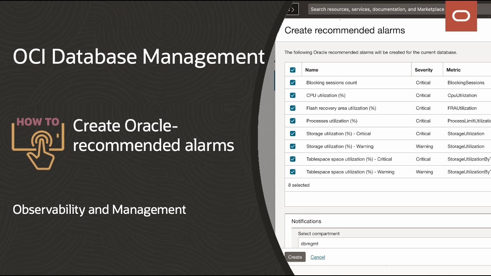Uncheck Storage utilization (%) - Warning alarm
The height and width of the screenshot is (276, 491).
tap(293, 146)
